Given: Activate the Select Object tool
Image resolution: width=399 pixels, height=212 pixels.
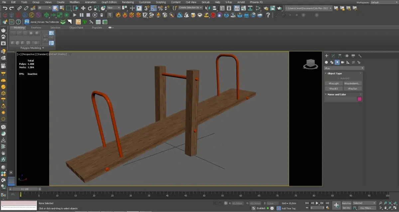Looking at the screenshot, I should tap(55, 8).
